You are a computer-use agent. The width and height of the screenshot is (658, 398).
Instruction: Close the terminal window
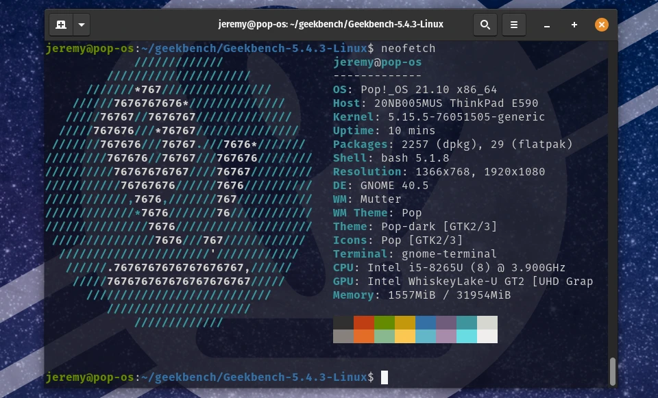[x=601, y=25]
